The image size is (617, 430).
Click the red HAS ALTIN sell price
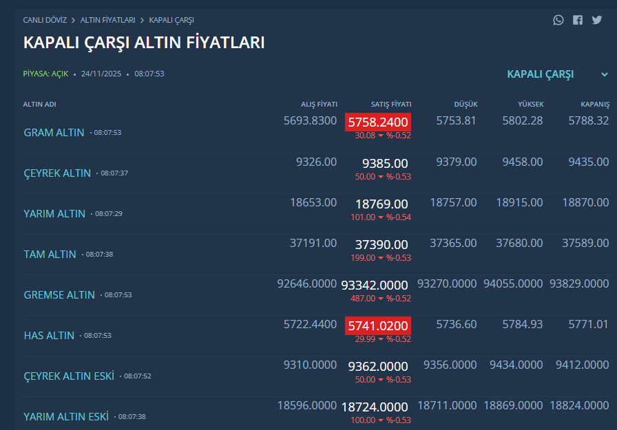click(378, 325)
